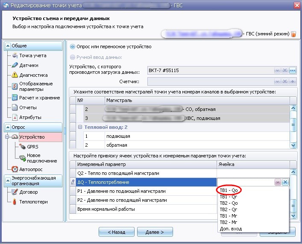Click the Измеряемый параметр column header
Image resolution: width=302 pixels, height=244 pixels.
pyautogui.click(x=146, y=164)
